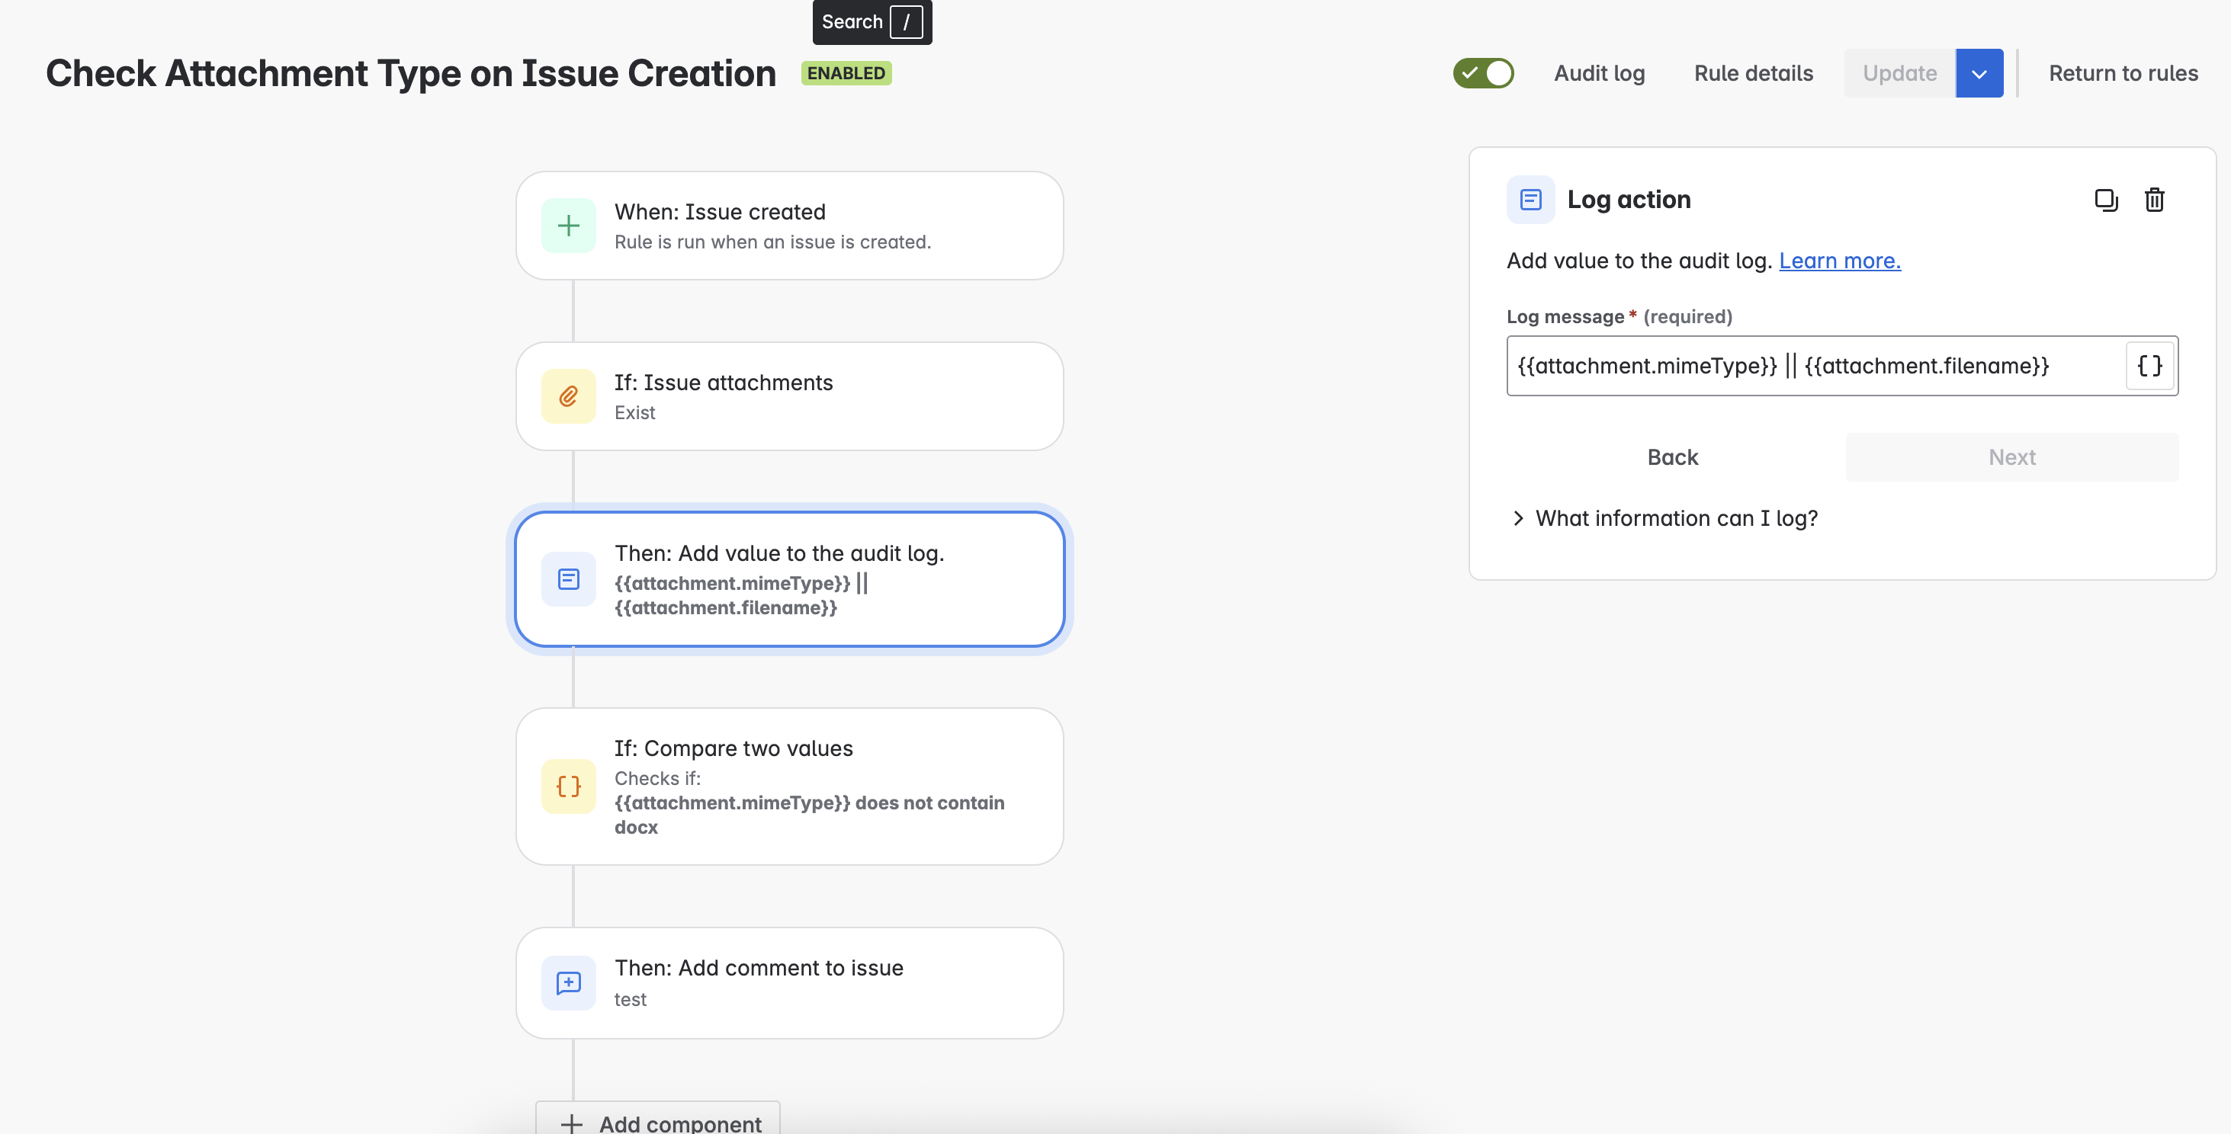Image resolution: width=2231 pixels, height=1134 pixels.
Task: Expand the Update button dropdown arrow
Action: click(1979, 72)
